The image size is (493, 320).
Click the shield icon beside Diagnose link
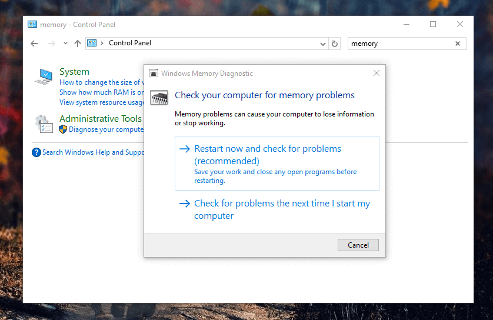[63, 129]
